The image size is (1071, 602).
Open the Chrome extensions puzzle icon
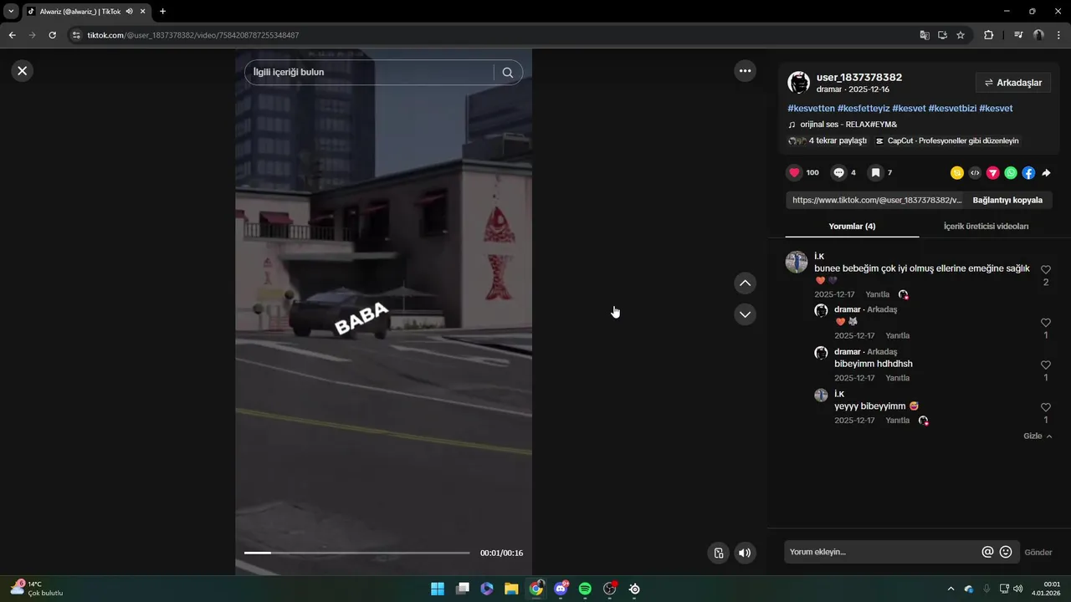(988, 35)
